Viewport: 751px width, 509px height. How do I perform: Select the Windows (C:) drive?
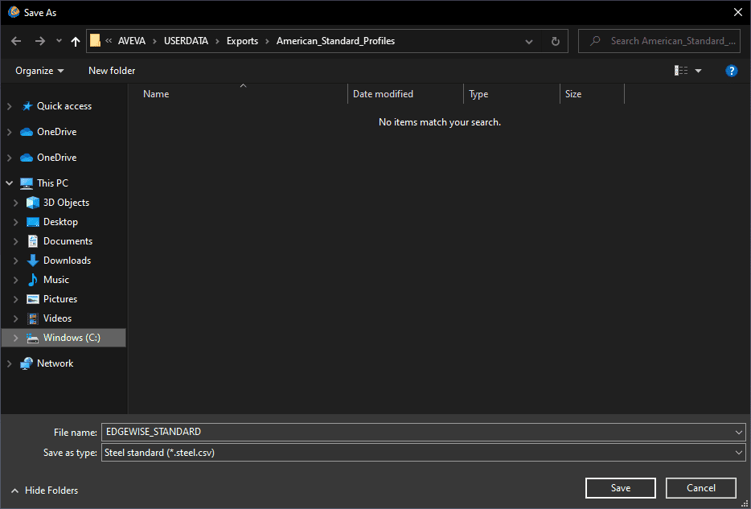(x=72, y=338)
